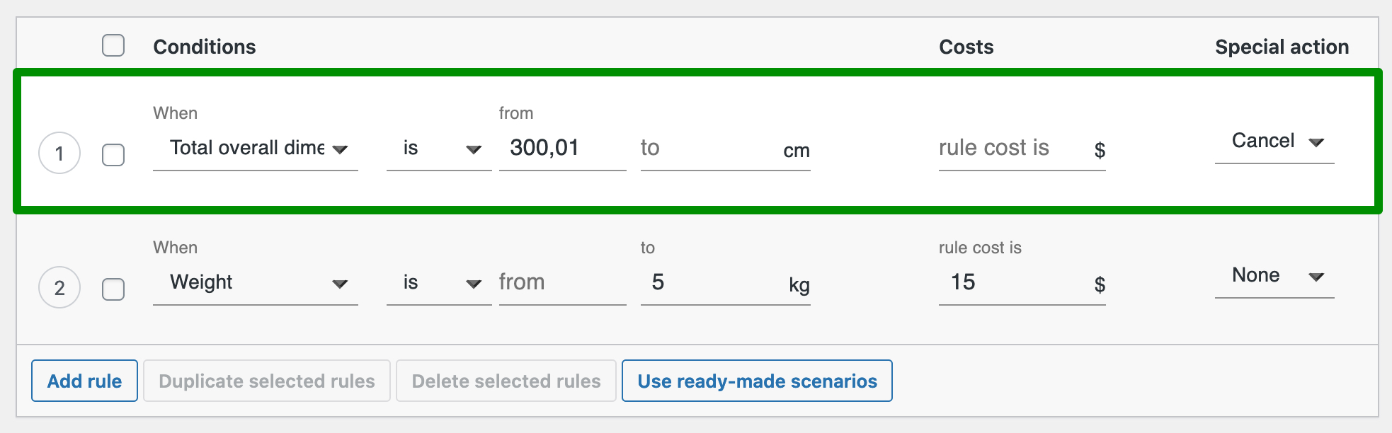Click Delete selected rules

506,381
